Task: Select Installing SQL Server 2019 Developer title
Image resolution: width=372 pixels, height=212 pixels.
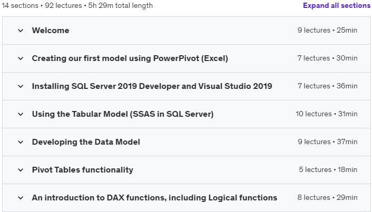Action: pyautogui.click(x=152, y=86)
